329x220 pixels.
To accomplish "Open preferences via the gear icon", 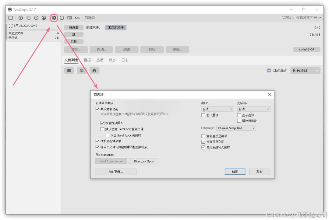I will [x=54, y=18].
